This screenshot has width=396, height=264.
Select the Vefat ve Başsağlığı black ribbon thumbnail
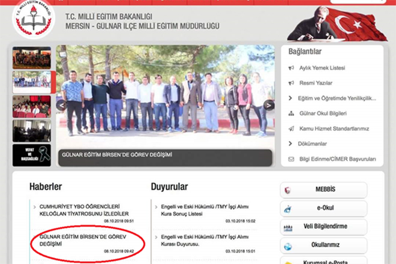click(32, 155)
